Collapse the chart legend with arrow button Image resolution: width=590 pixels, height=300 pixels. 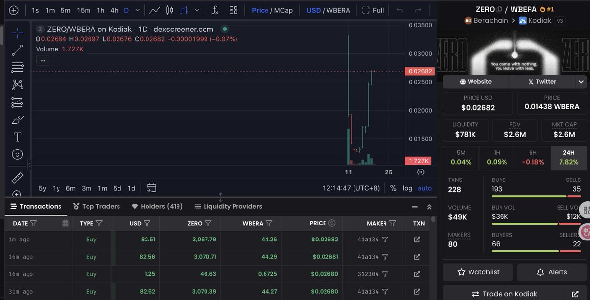[43, 60]
